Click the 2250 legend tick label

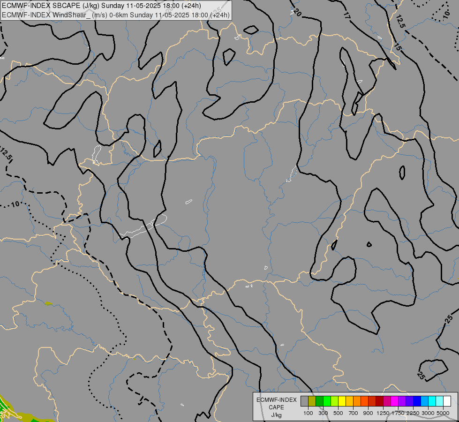413,413
